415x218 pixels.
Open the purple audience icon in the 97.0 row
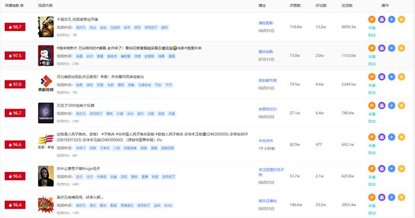[x=382, y=76]
